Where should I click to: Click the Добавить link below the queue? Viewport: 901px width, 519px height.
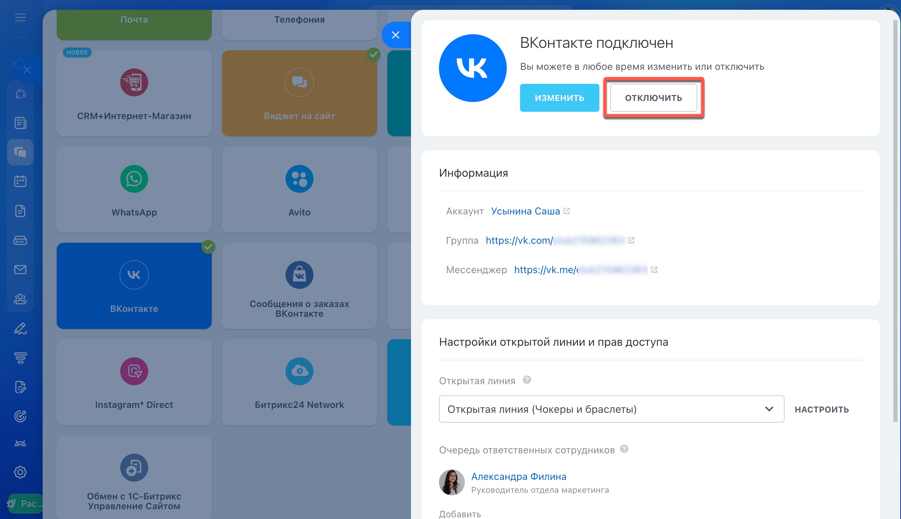click(460, 514)
